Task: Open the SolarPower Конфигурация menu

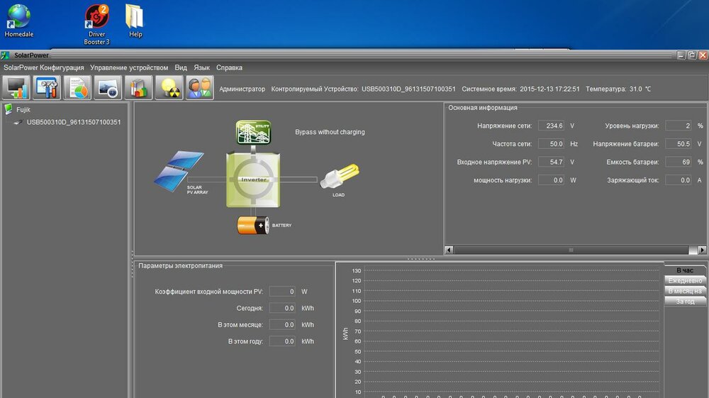Action: 43,68
